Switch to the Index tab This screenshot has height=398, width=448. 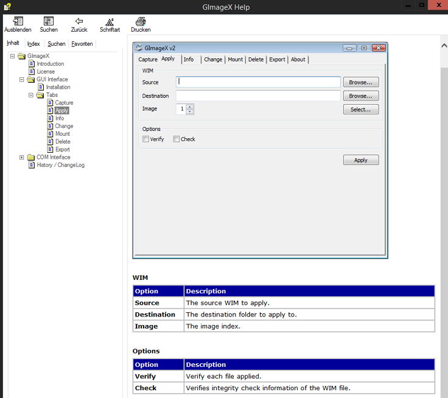(x=33, y=44)
